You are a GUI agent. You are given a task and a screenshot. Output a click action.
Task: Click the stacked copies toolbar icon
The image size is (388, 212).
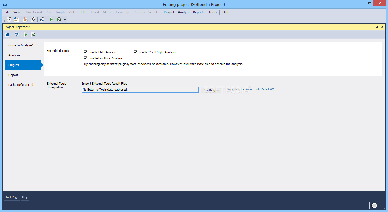click(33, 19)
